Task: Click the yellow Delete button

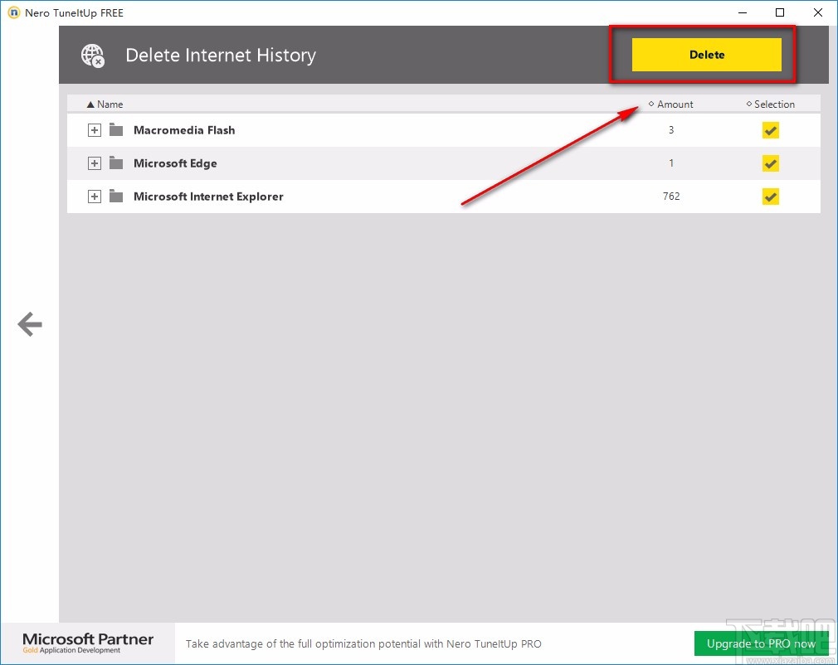Action: 707,55
